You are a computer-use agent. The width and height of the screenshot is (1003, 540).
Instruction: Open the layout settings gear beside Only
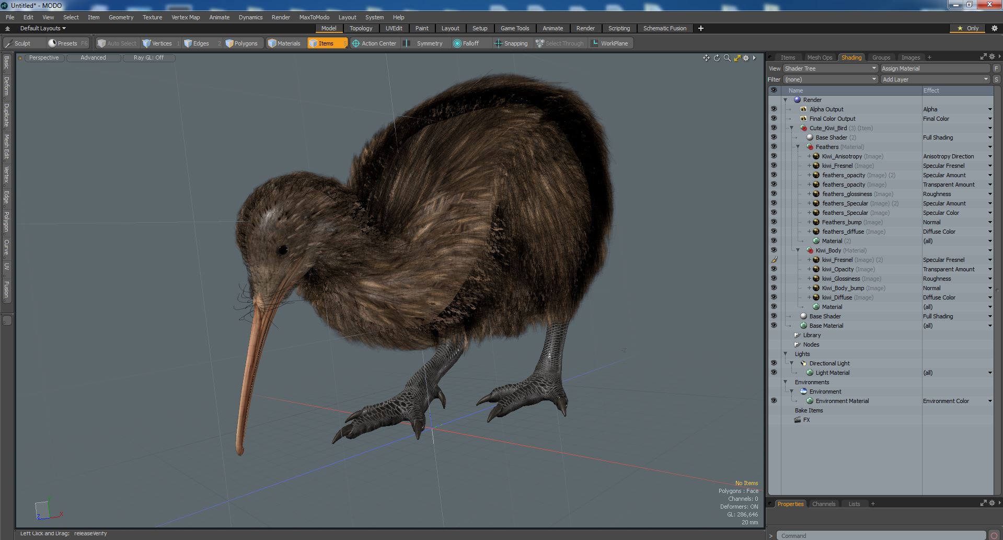pos(994,28)
